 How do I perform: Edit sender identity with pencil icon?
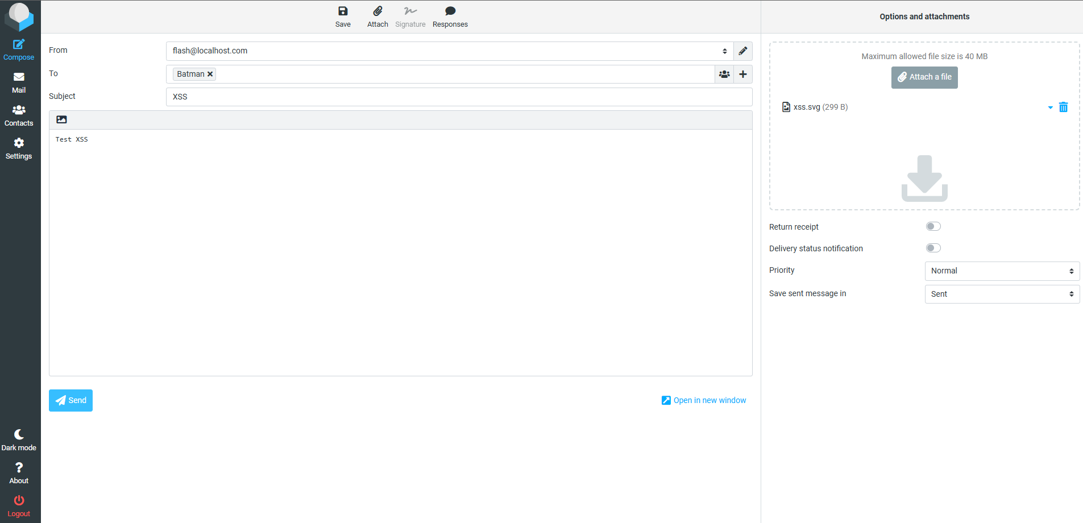point(743,51)
